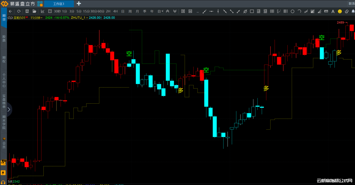
Task: Open the 15分钟 period dropdown
Action: click(36, 18)
